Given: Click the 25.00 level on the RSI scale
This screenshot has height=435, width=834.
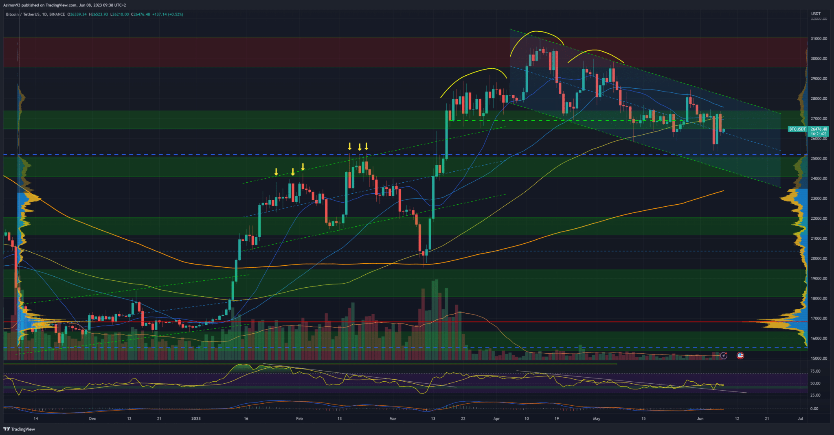Looking at the screenshot, I should pyautogui.click(x=815, y=395).
